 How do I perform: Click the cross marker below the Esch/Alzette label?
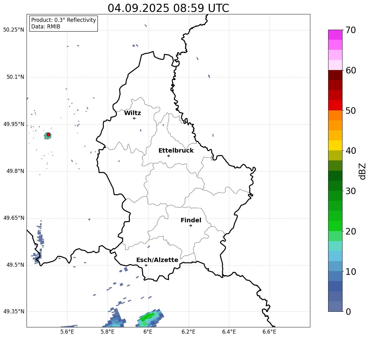point(146,265)
